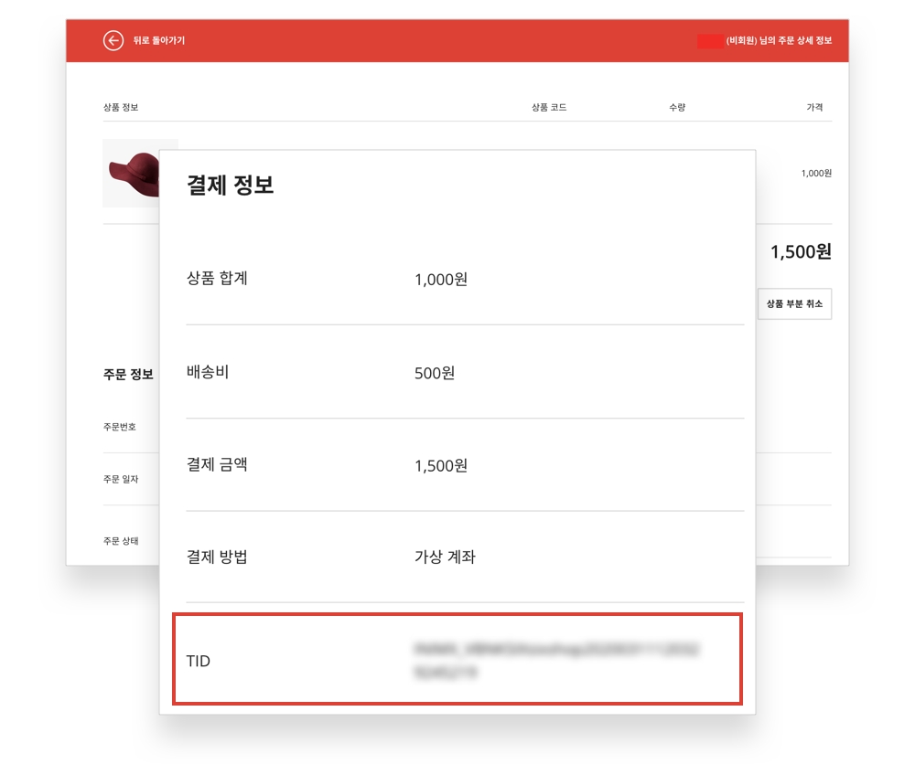Viewport: 915px width, 775px height.
Task: Select the '수량' column header
Action: point(677,108)
